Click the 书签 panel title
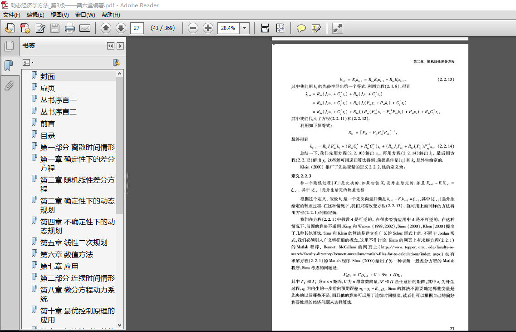 [29, 45]
